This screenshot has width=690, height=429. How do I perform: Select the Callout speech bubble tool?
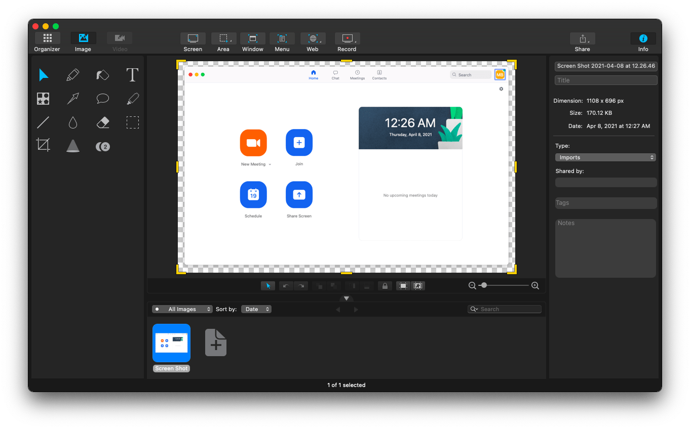(103, 99)
